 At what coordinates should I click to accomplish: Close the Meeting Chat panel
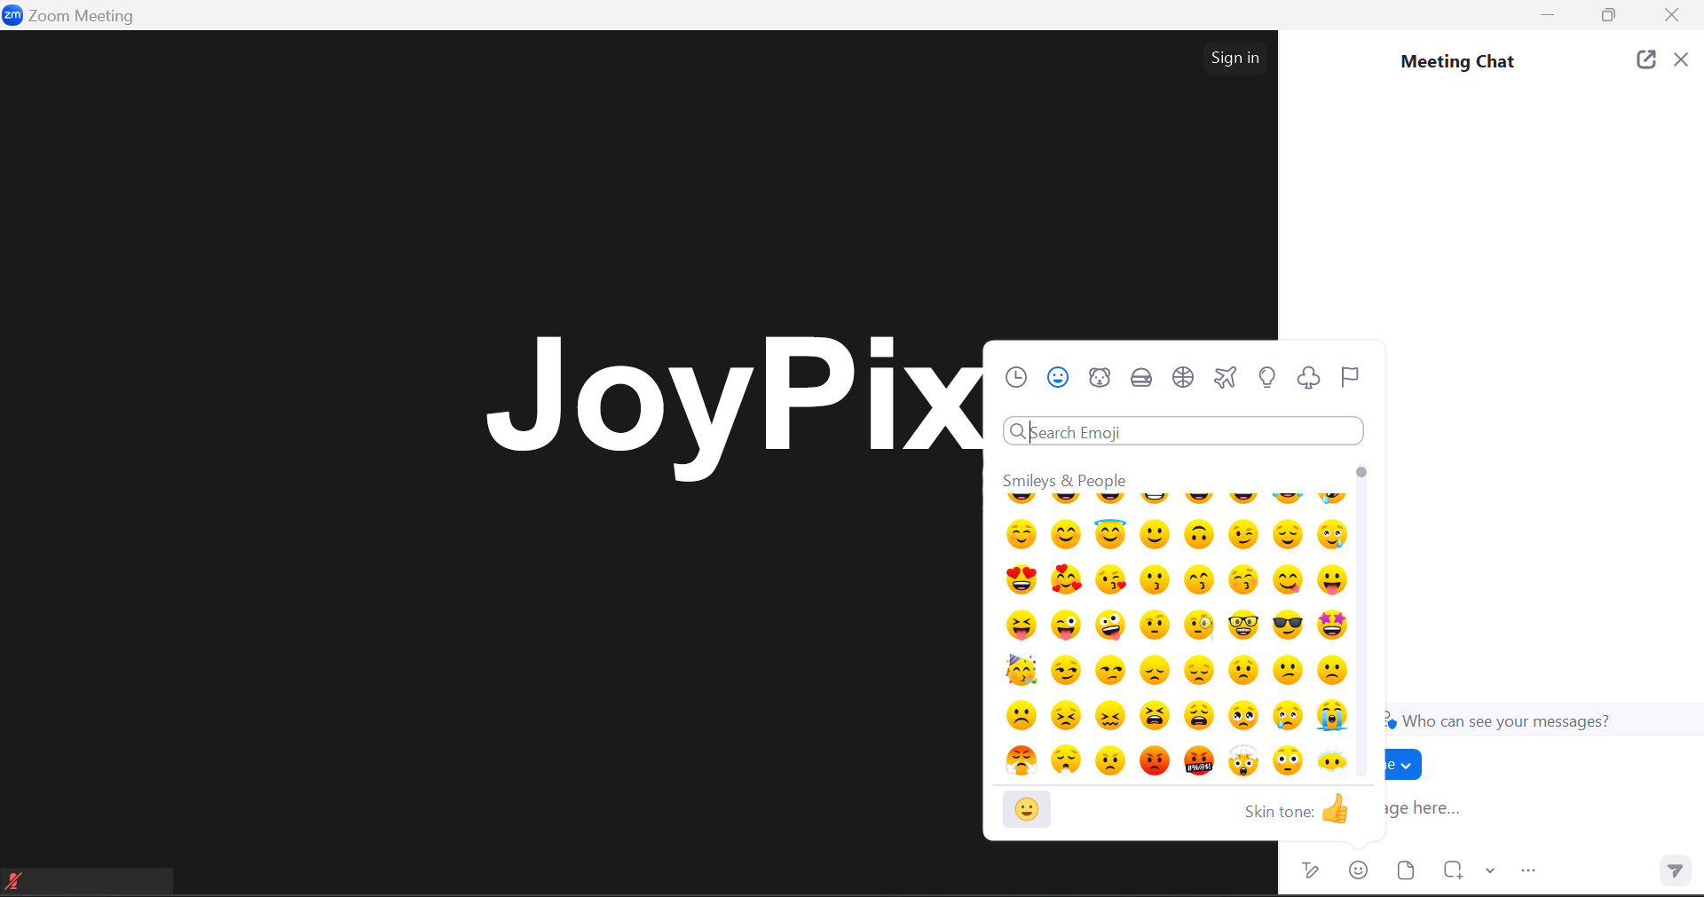[1681, 59]
